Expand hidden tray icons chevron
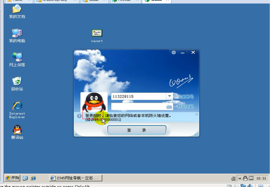270x187 pixels. [x=240, y=179]
